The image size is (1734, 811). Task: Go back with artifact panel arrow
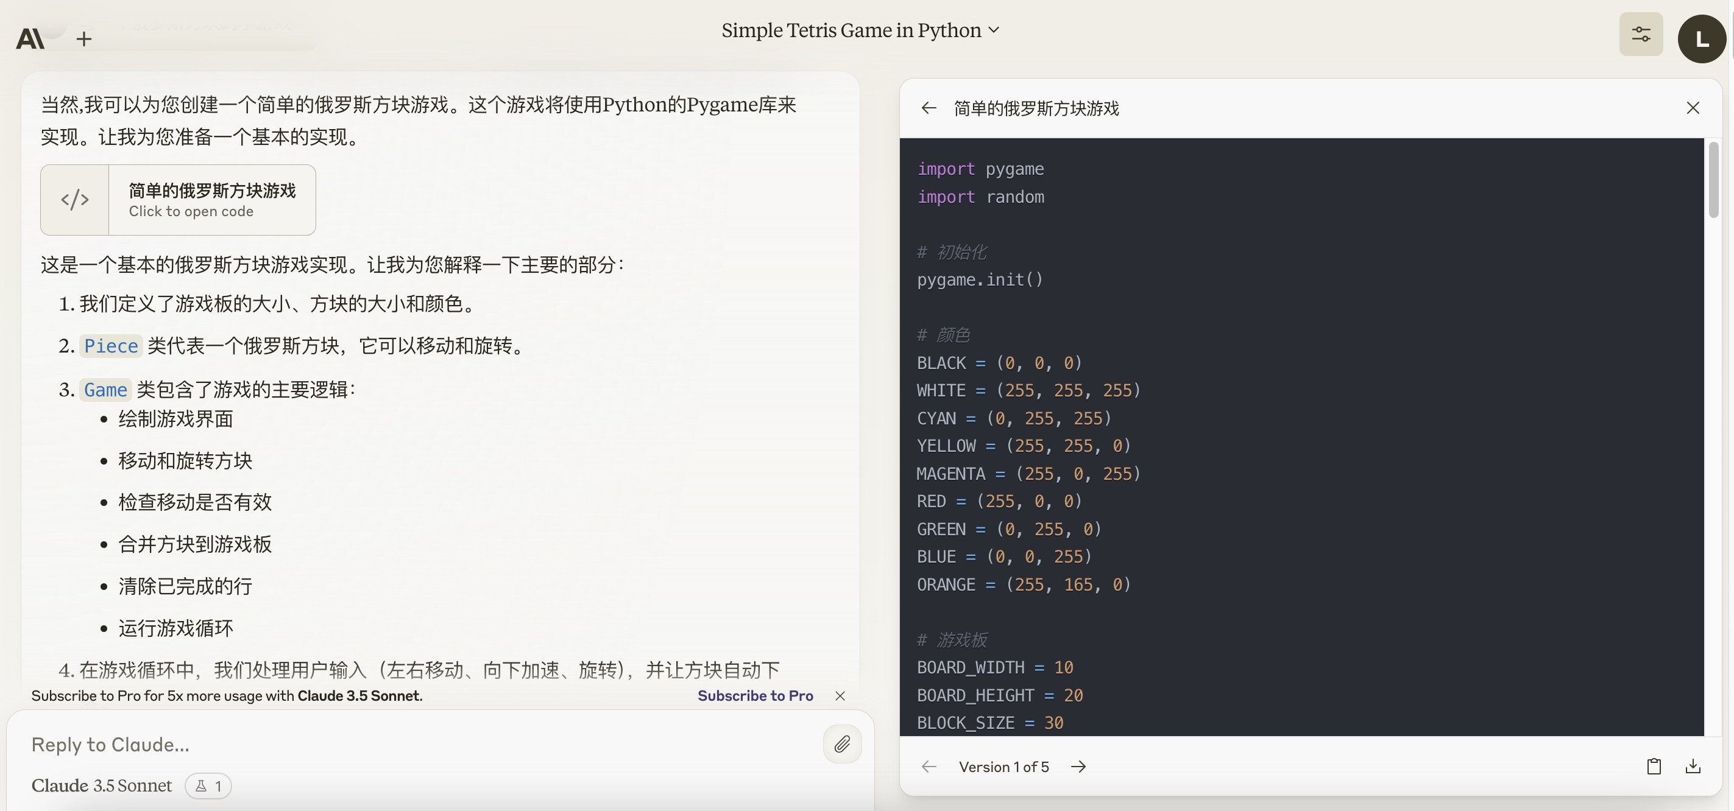coord(929,108)
